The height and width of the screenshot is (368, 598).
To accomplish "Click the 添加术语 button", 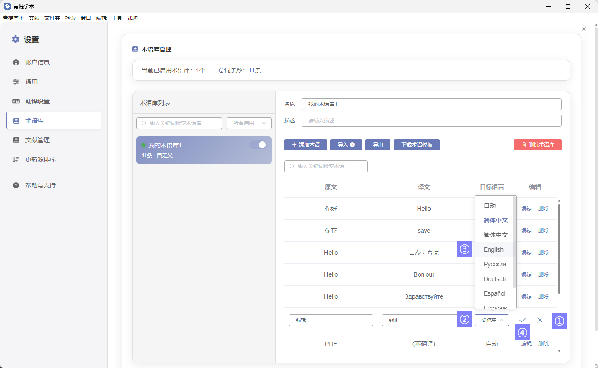I will click(x=305, y=145).
